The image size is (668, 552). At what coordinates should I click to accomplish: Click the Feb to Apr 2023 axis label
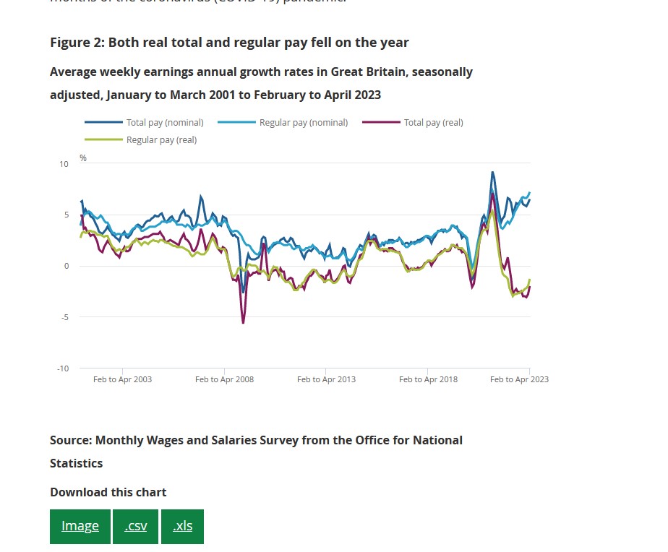click(x=519, y=379)
